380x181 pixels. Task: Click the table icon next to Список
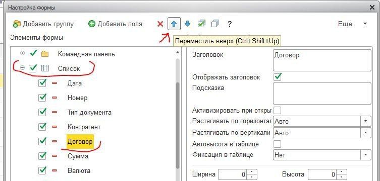(45, 68)
